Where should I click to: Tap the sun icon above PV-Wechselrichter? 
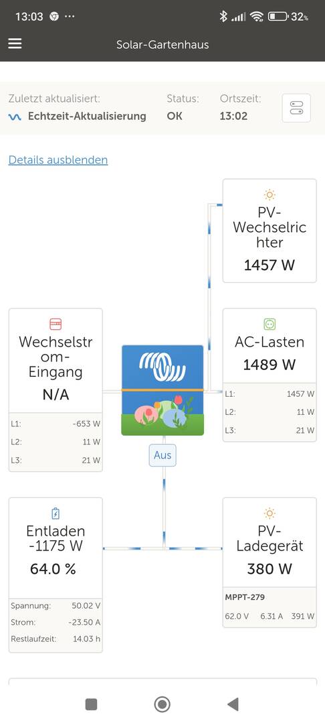point(269,194)
